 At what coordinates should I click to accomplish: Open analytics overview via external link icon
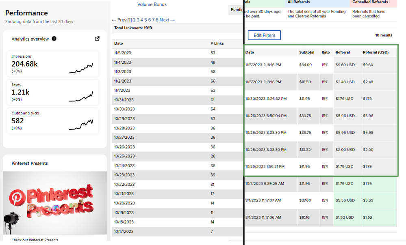(97, 39)
